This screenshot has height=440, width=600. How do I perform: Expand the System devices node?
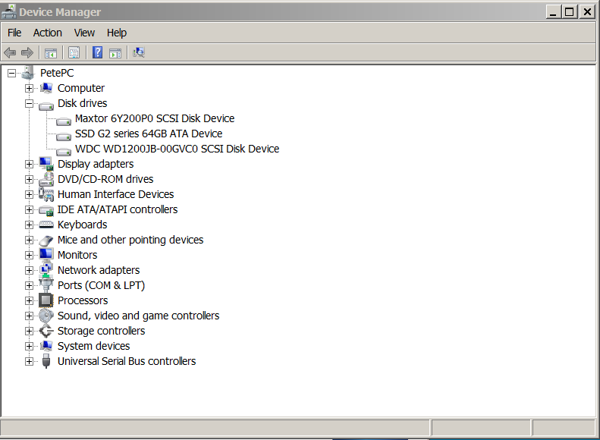point(29,346)
